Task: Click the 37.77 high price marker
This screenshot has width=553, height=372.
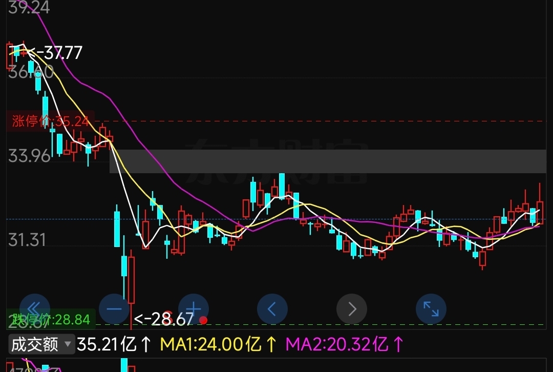Action: (x=55, y=53)
